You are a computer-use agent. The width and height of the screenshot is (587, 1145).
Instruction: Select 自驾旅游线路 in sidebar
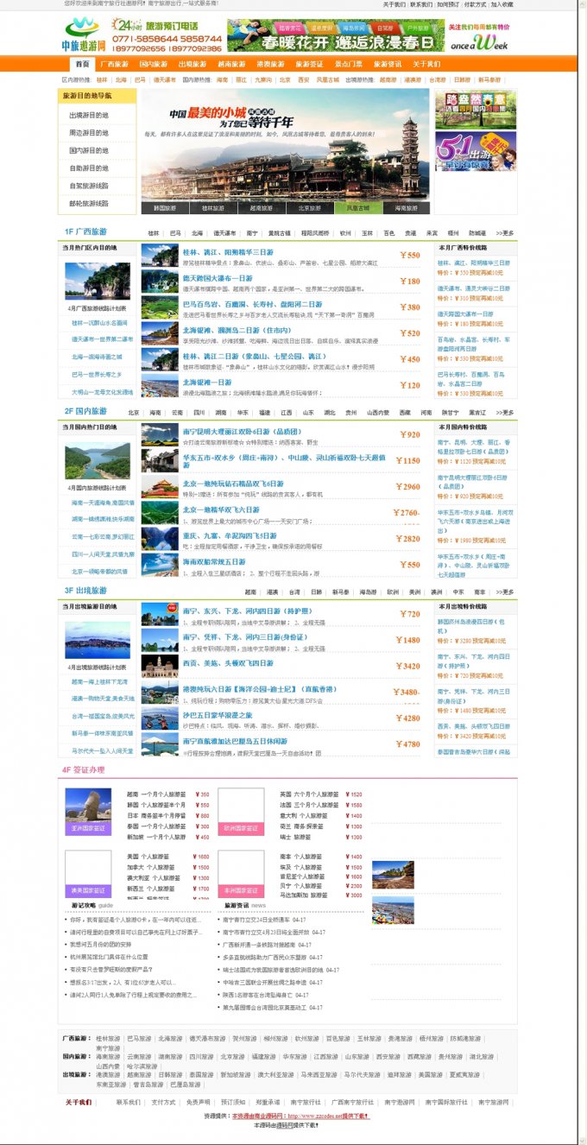(x=89, y=186)
